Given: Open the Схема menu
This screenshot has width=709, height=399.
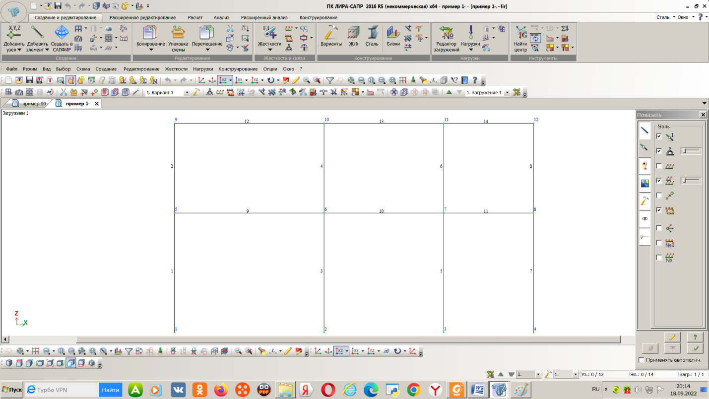Looking at the screenshot, I should coord(83,69).
